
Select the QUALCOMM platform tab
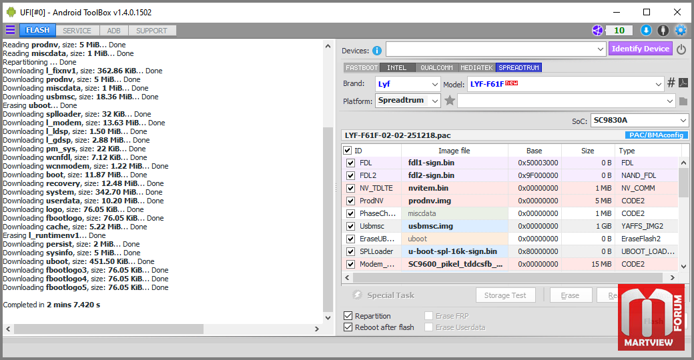(436, 67)
